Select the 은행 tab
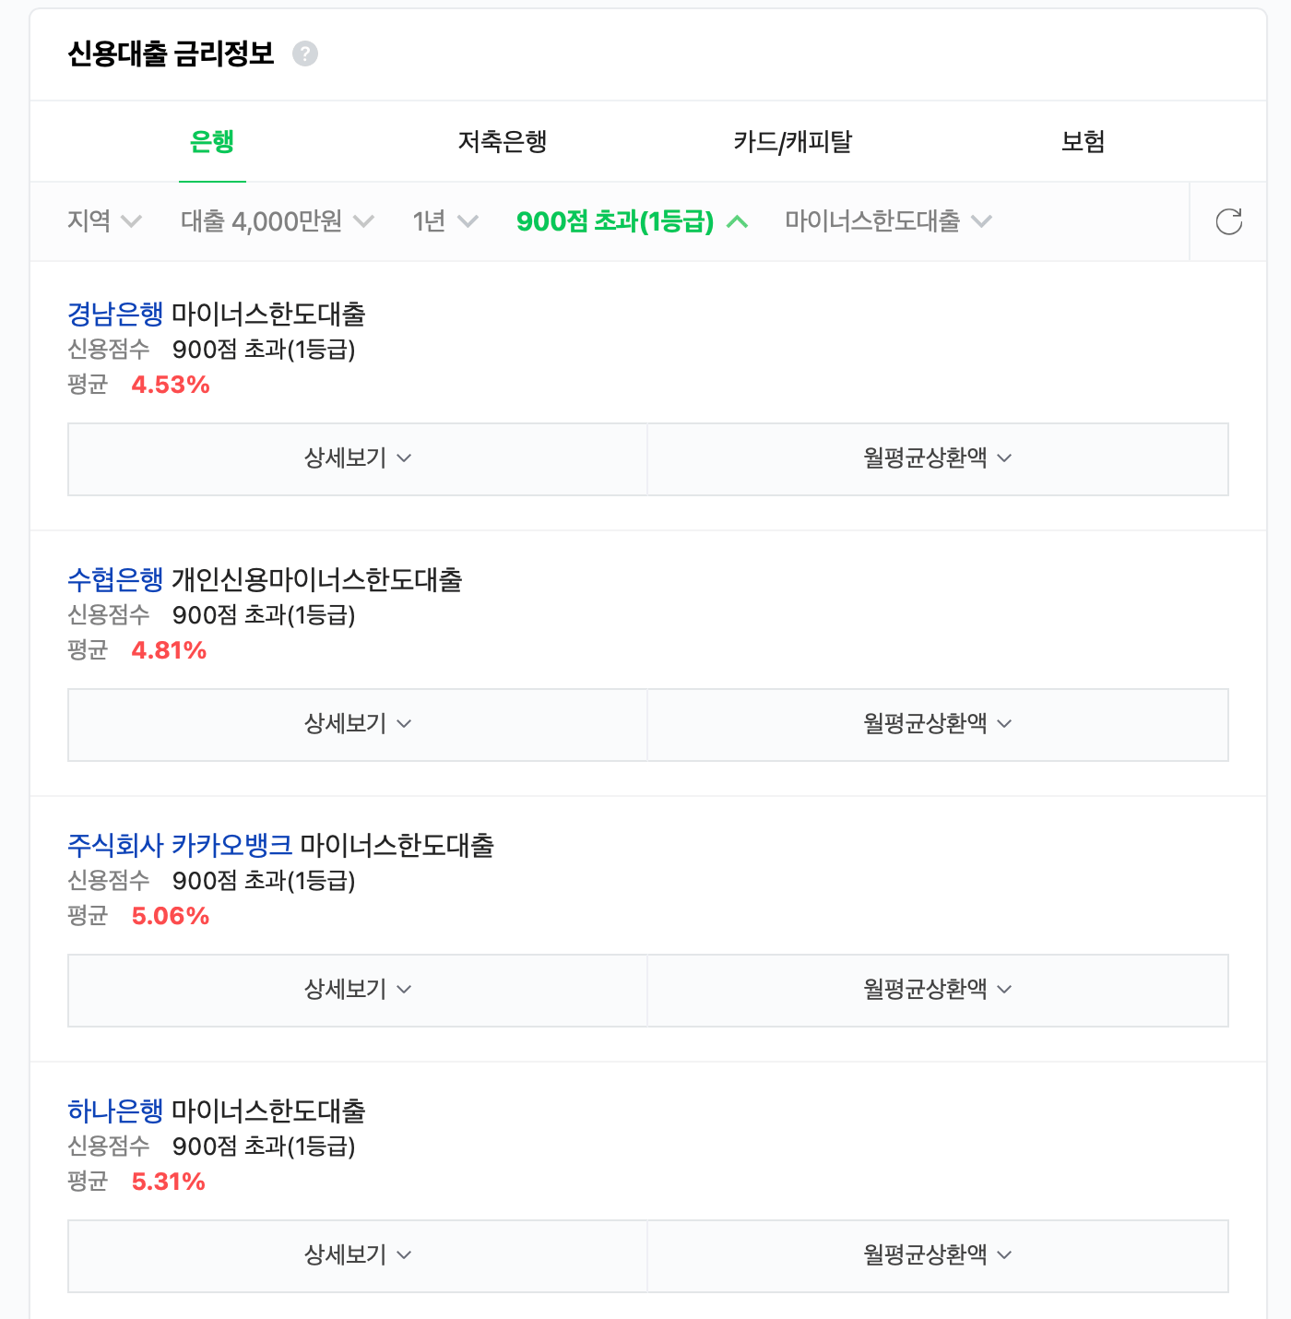 coord(212,141)
